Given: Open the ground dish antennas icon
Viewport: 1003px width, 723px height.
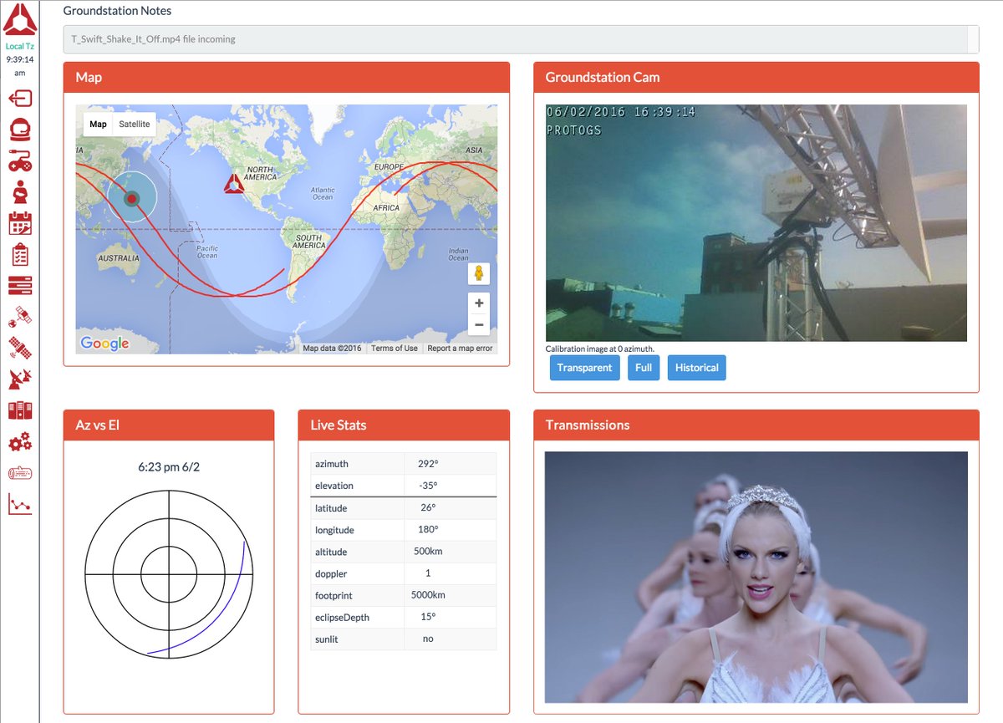Looking at the screenshot, I should [x=20, y=379].
